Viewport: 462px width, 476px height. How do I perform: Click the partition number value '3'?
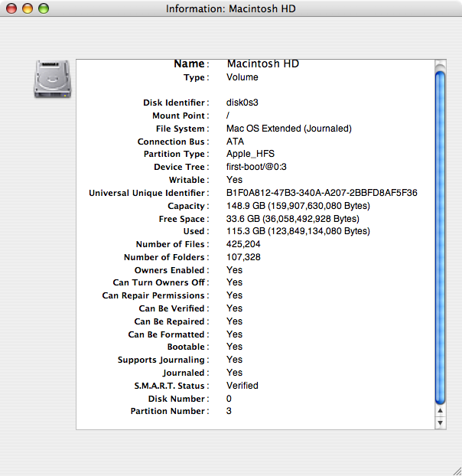click(x=229, y=411)
